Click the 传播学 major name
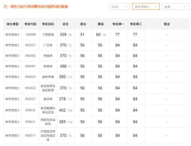The image size is (191, 146). (x=48, y=56)
